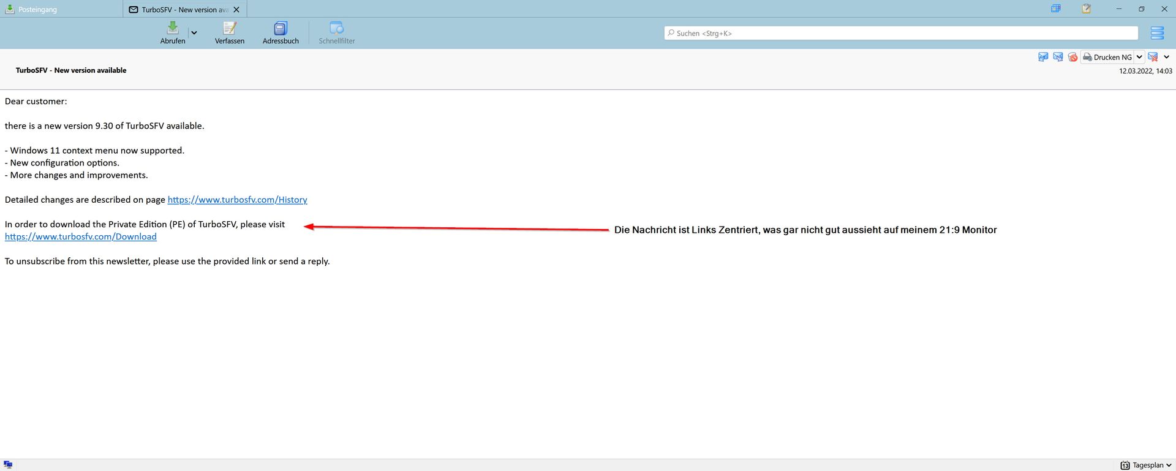The image size is (1176, 471).
Task: Toggle the Schnellfilter toolbar button
Action: point(337,33)
